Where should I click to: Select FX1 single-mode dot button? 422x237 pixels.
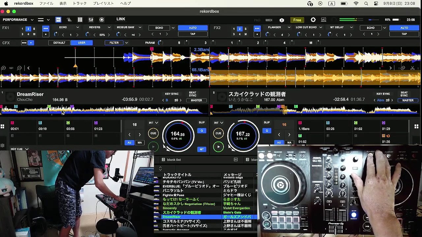pyautogui.click(x=46, y=34)
